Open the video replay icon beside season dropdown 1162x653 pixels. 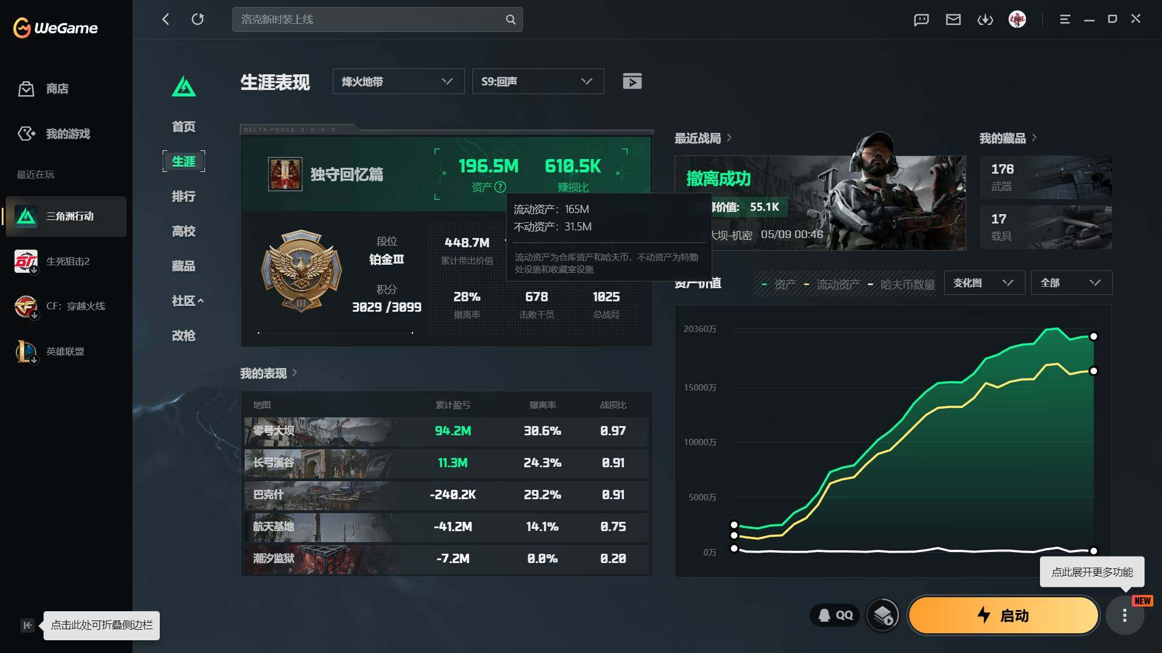point(632,81)
